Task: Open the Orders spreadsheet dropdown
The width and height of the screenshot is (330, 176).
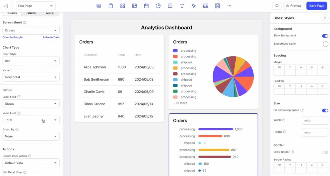Action: [31, 31]
